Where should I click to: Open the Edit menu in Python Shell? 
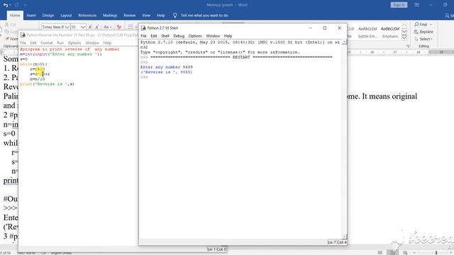pyautogui.click(x=153, y=36)
